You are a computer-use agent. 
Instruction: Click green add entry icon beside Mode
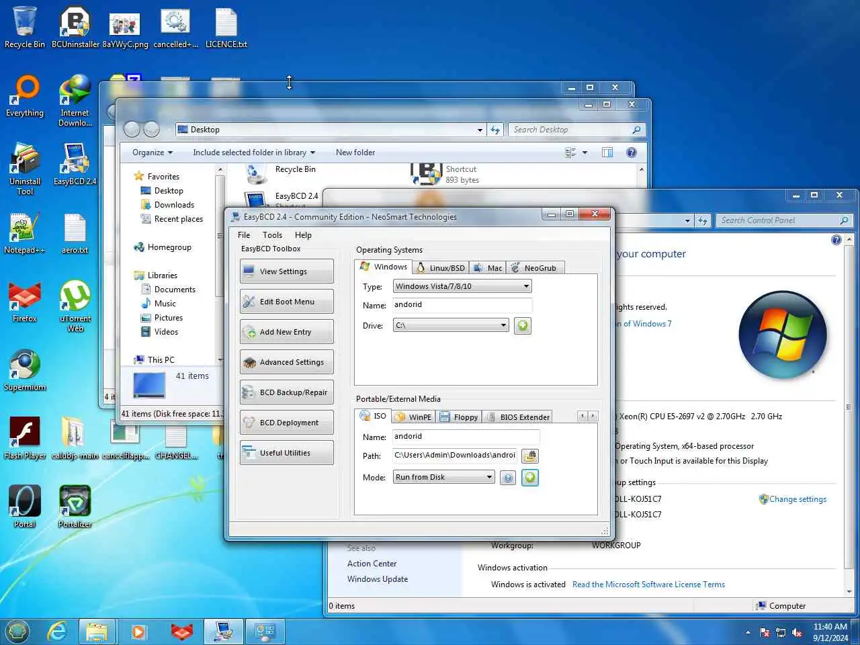coord(530,478)
